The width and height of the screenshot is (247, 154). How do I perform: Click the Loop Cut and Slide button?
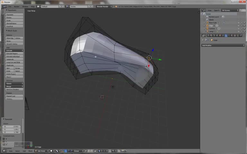point(14,62)
